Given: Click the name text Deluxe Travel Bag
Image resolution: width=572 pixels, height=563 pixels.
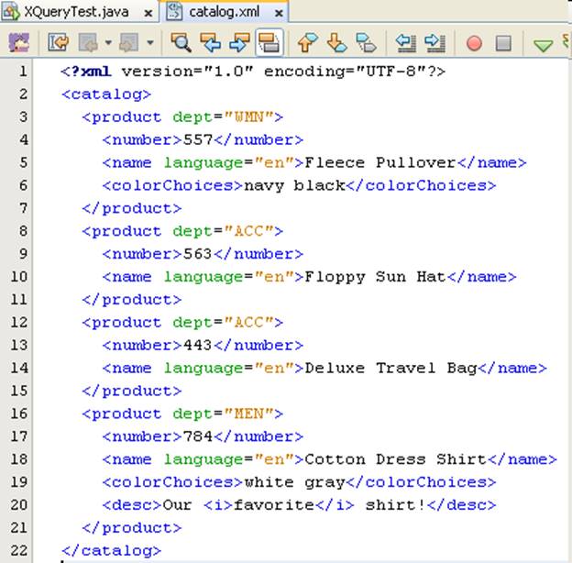Looking at the screenshot, I should (x=390, y=369).
